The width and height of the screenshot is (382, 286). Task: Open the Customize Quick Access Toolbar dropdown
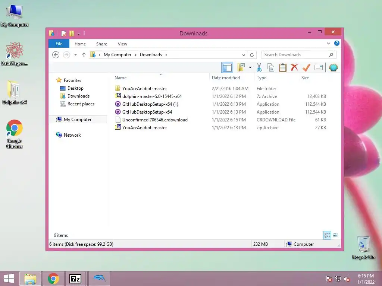(79, 34)
